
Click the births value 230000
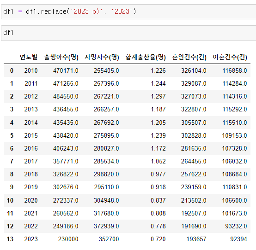[x=68, y=239]
